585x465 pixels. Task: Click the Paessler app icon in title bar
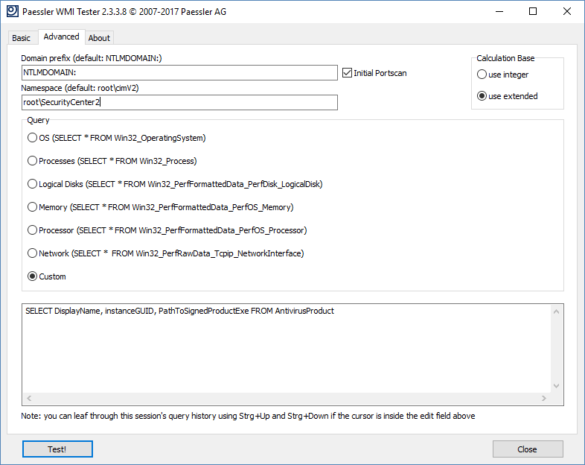(13, 11)
